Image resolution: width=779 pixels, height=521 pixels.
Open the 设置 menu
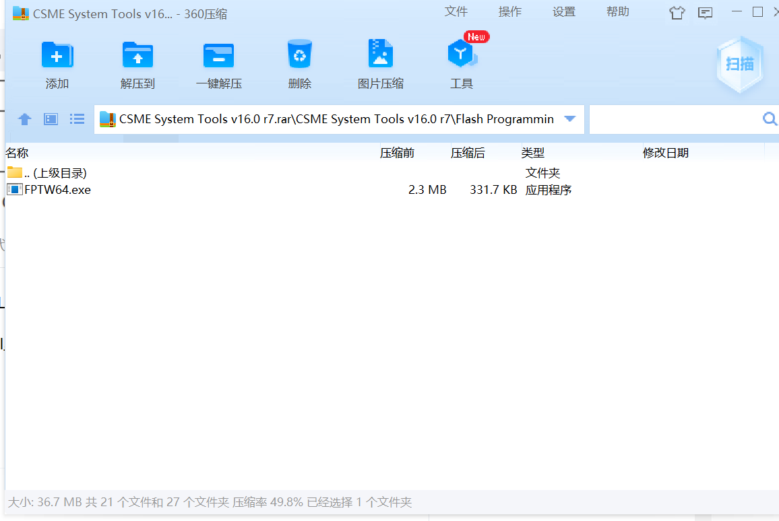click(564, 12)
